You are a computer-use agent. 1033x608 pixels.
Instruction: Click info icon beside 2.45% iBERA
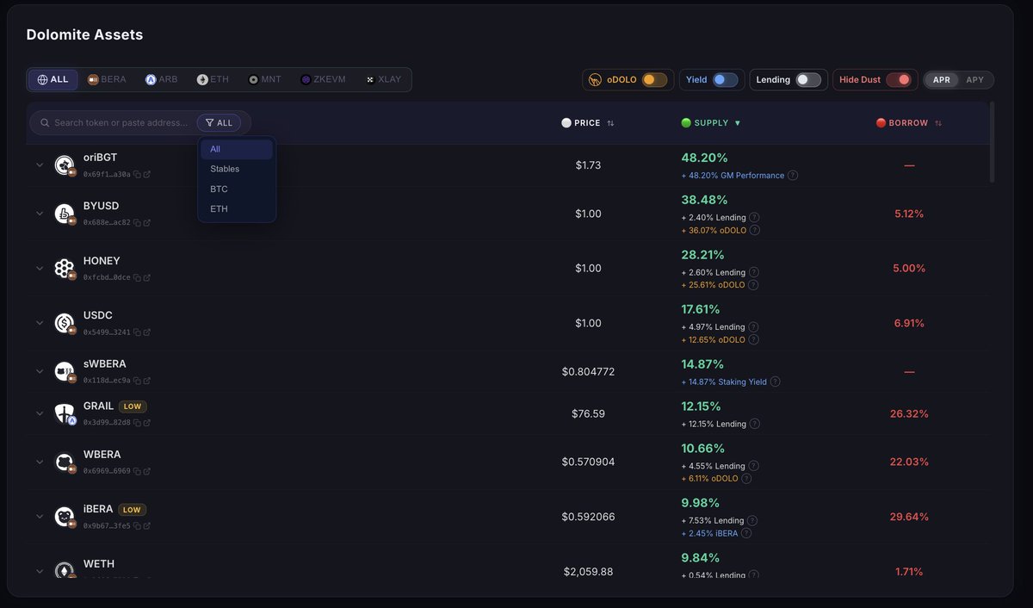pyautogui.click(x=746, y=533)
